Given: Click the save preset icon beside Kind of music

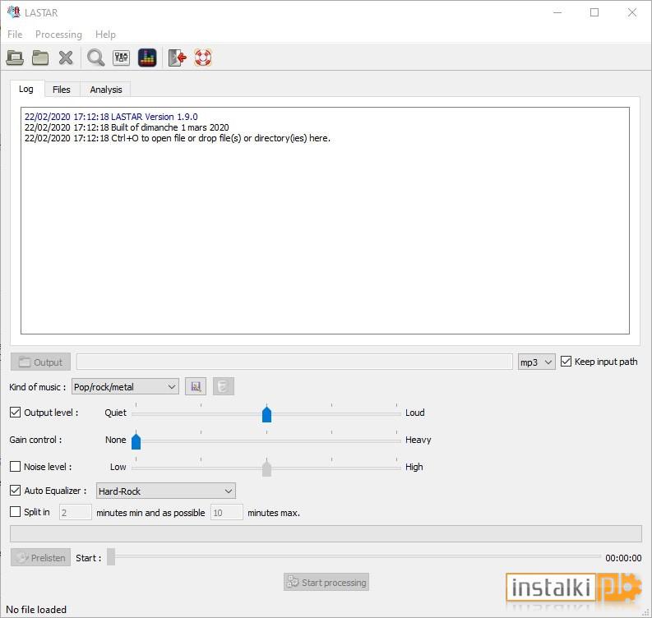Looking at the screenshot, I should tap(196, 386).
